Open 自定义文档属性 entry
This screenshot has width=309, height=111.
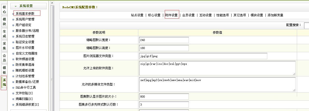27,53
